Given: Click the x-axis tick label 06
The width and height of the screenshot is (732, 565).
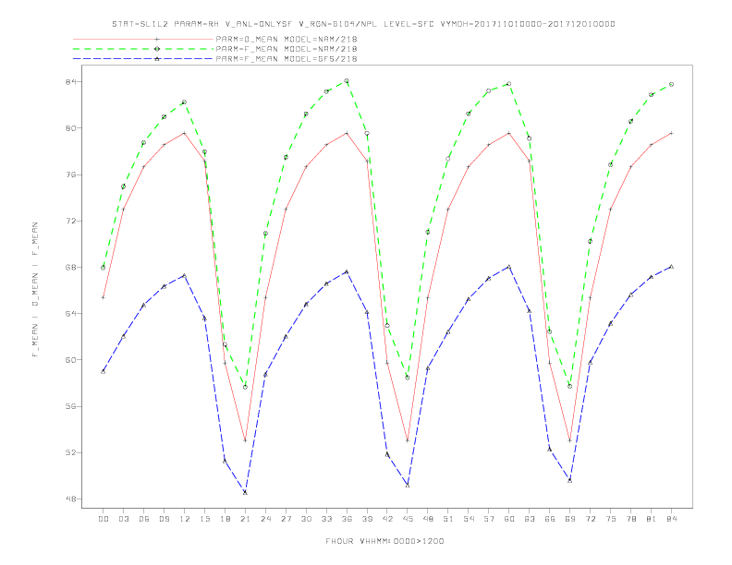Looking at the screenshot, I should coord(144,519).
